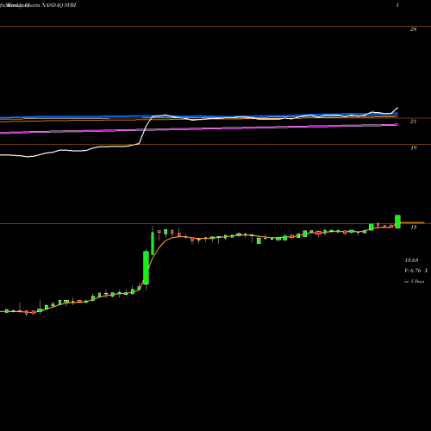Click the price axis label 21
Viewport: 431px width, 431px height.
[413, 122]
